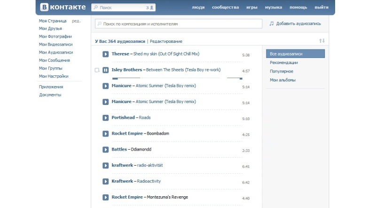Select the Все аудиозаписи tab

[x=296, y=54]
